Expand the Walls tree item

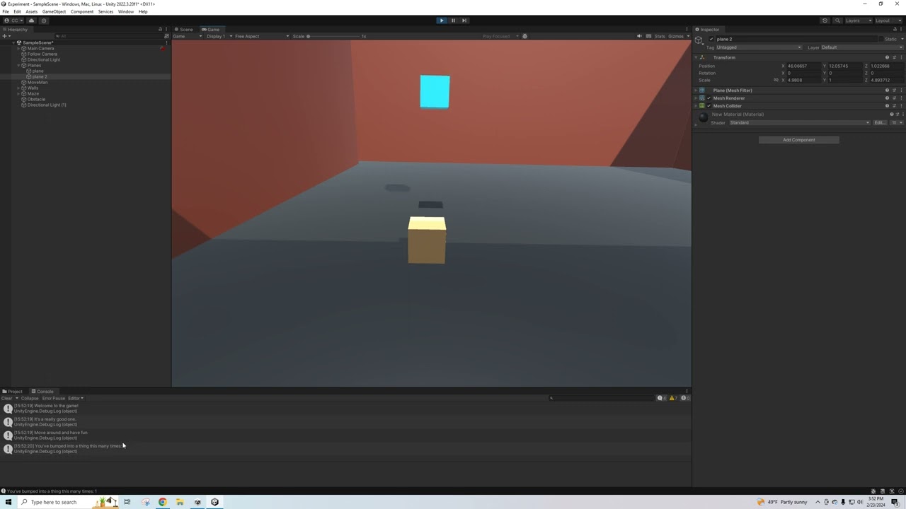pos(18,88)
